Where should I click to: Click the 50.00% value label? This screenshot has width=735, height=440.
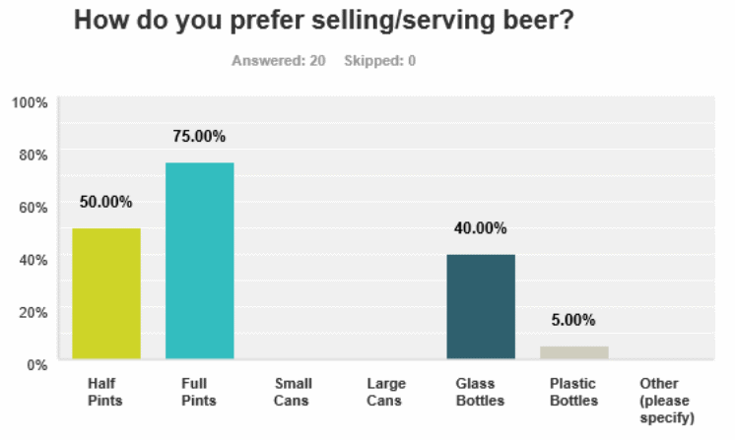106,202
